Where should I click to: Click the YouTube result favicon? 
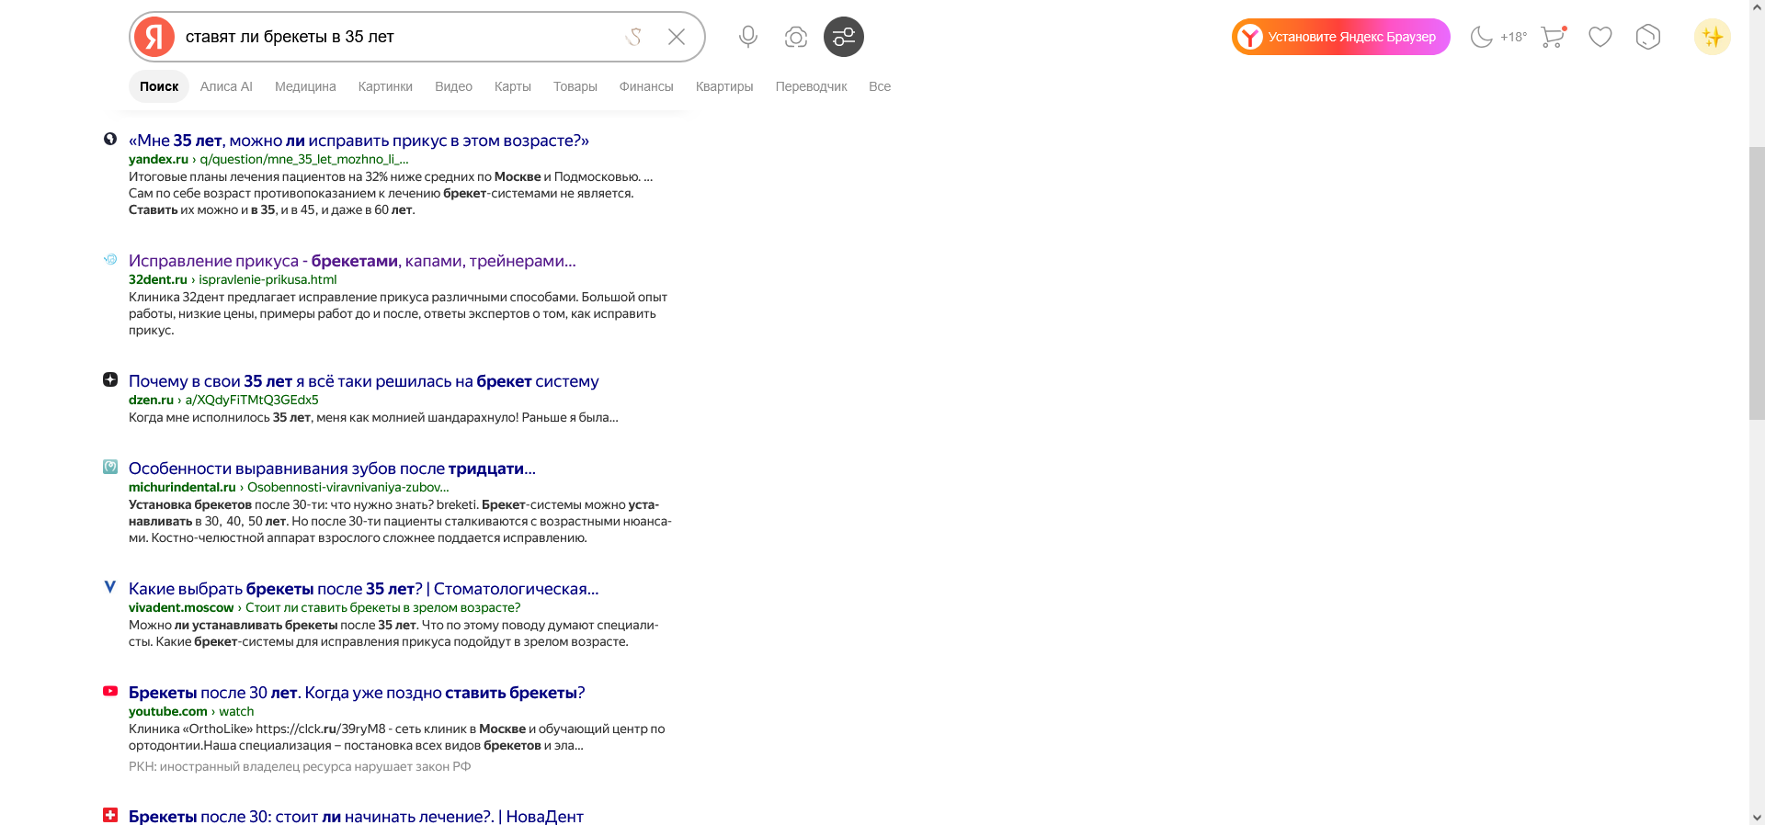point(110,691)
